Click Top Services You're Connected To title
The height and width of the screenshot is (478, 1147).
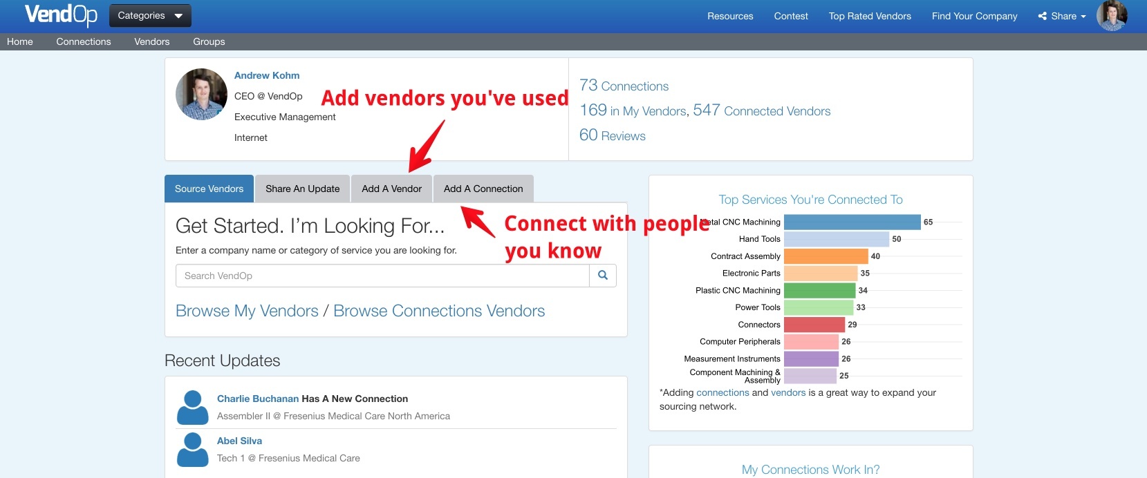tap(810, 200)
